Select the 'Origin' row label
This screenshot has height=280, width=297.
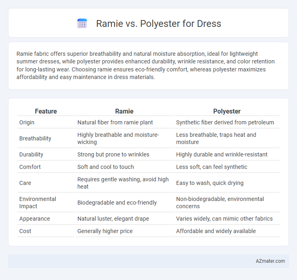pyautogui.click(x=27, y=122)
